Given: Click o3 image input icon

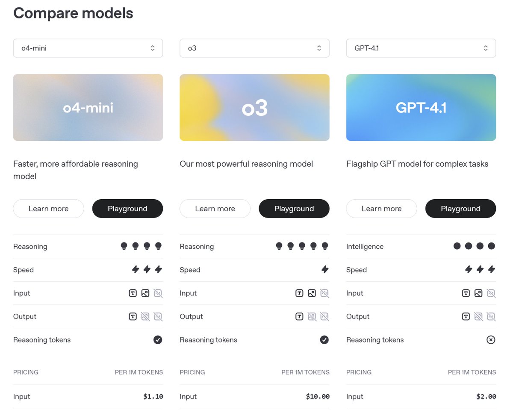Looking at the screenshot, I should point(312,293).
